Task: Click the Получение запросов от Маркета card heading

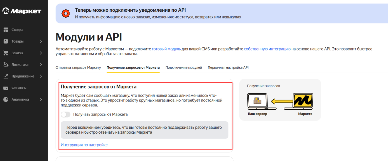Action: 99,86
